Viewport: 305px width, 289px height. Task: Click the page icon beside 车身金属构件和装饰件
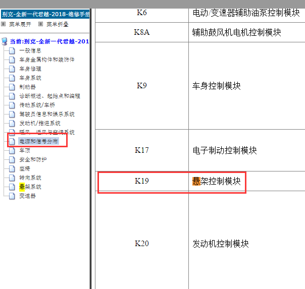point(12,60)
